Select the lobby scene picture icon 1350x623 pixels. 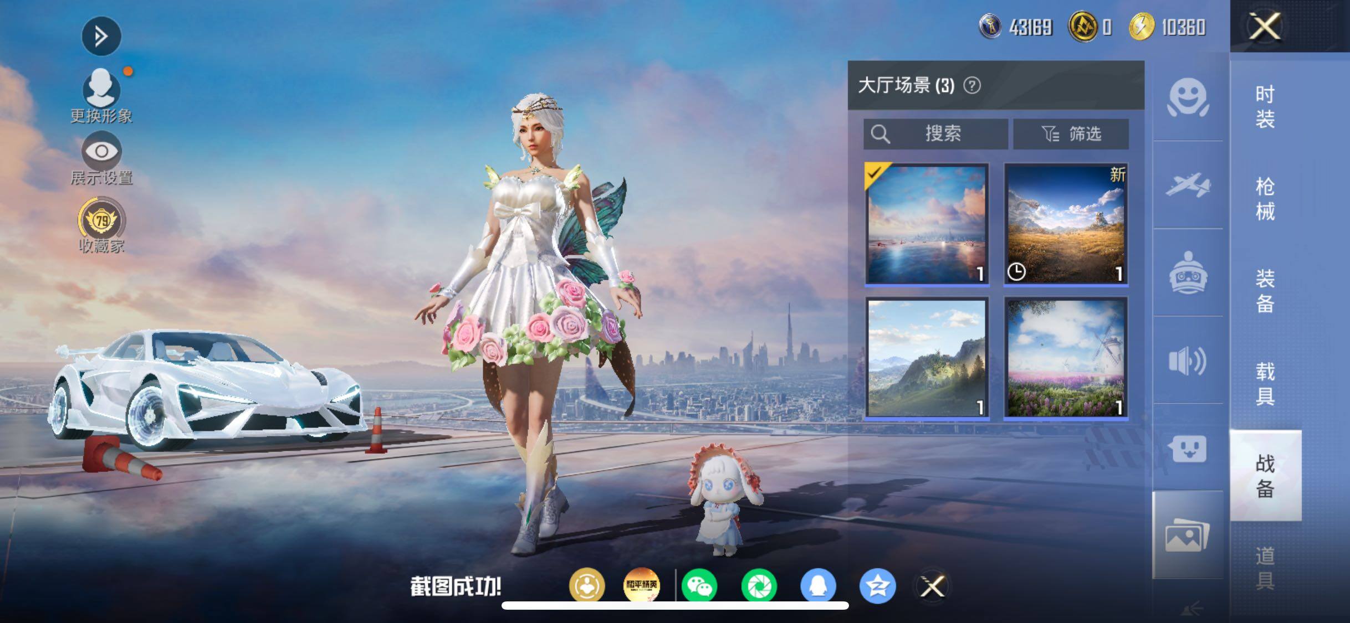(x=1188, y=535)
